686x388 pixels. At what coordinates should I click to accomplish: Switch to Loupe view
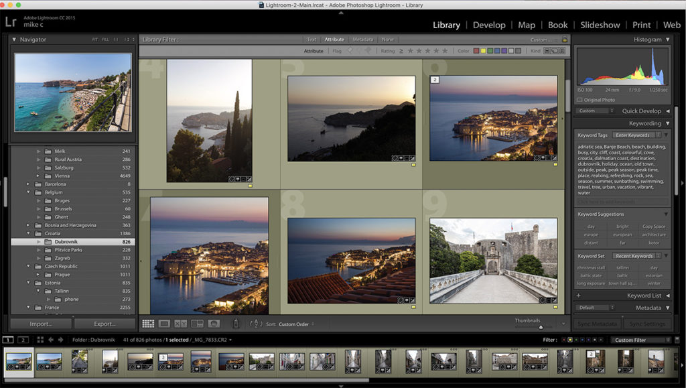(x=163, y=323)
